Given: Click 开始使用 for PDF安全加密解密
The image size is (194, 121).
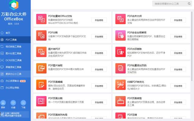Looking at the screenshot, I should [x=178, y=37].
